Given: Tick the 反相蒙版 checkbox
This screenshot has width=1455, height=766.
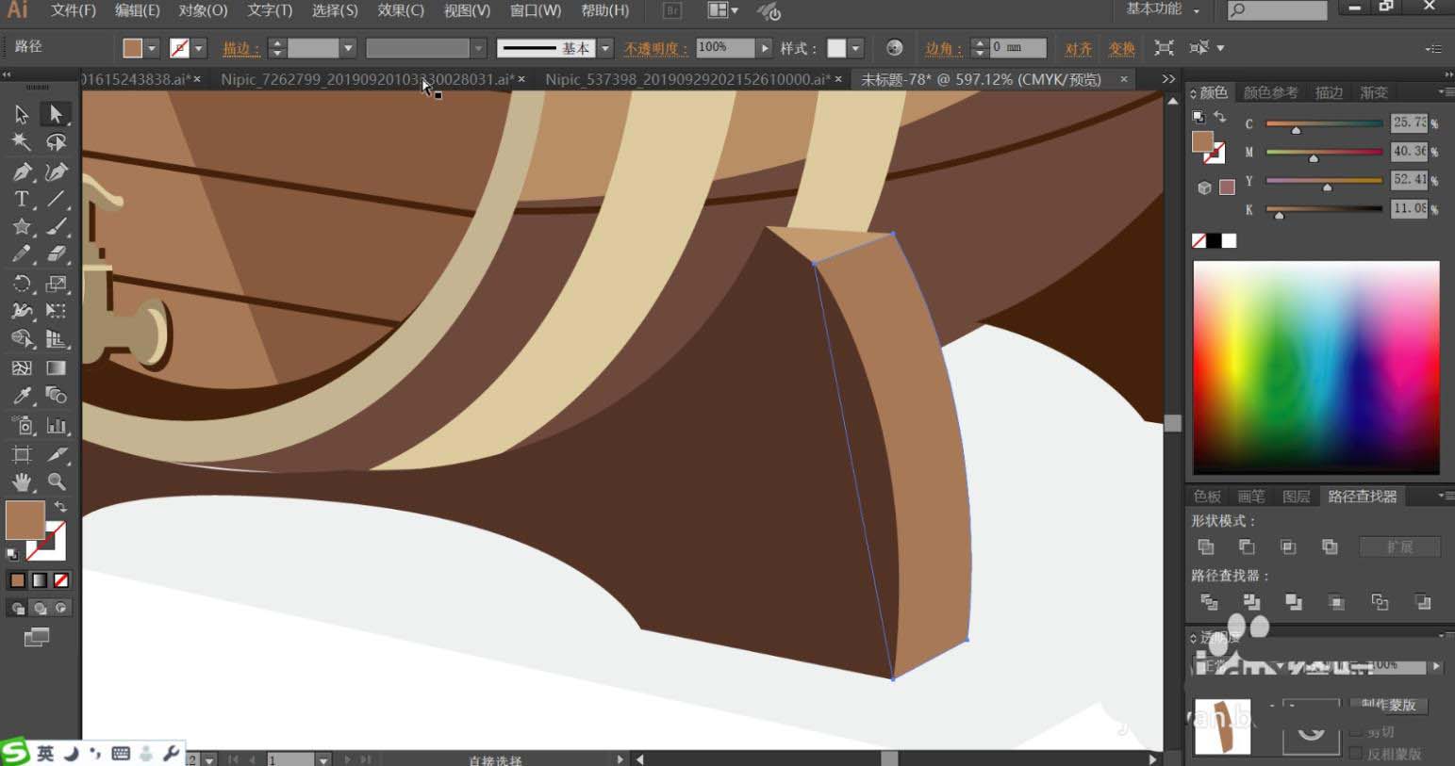Looking at the screenshot, I should pyautogui.click(x=1357, y=754).
